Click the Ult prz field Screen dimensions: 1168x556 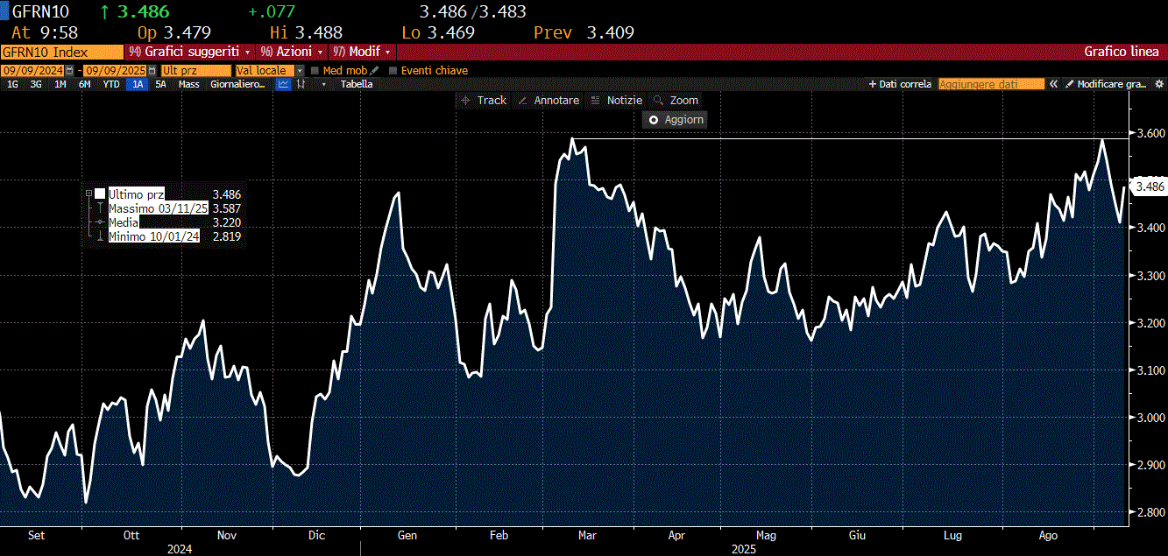coord(196,71)
